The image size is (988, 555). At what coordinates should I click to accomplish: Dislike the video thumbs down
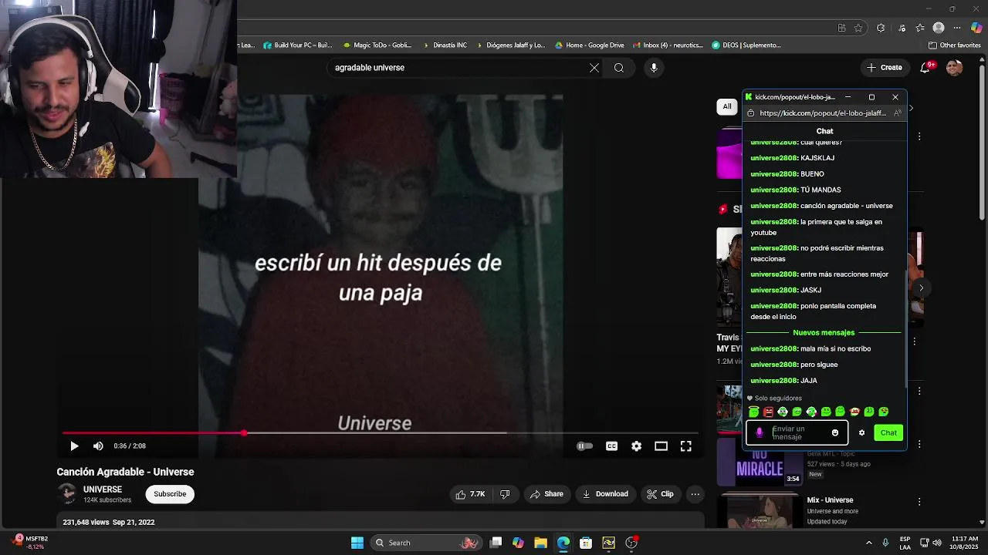click(x=505, y=494)
